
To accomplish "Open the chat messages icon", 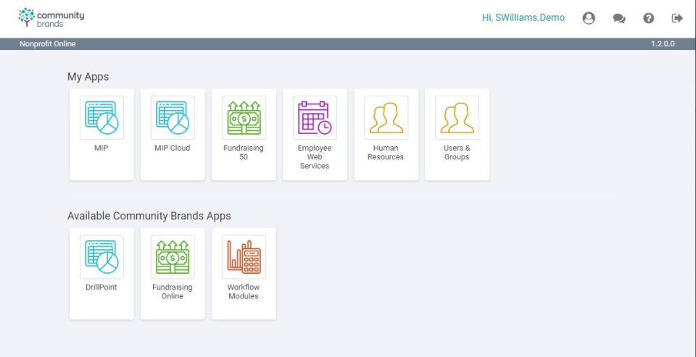I will pos(618,18).
